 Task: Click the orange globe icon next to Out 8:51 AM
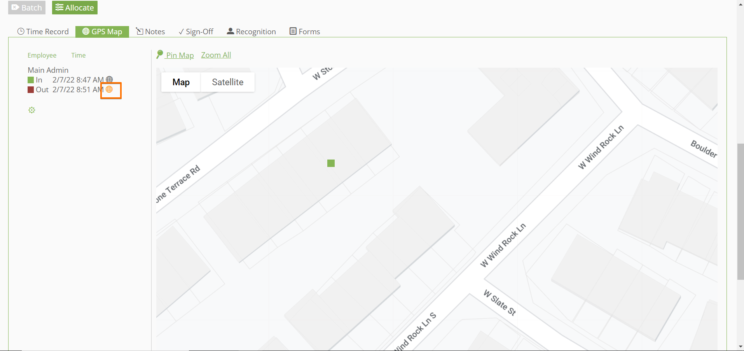pos(109,90)
